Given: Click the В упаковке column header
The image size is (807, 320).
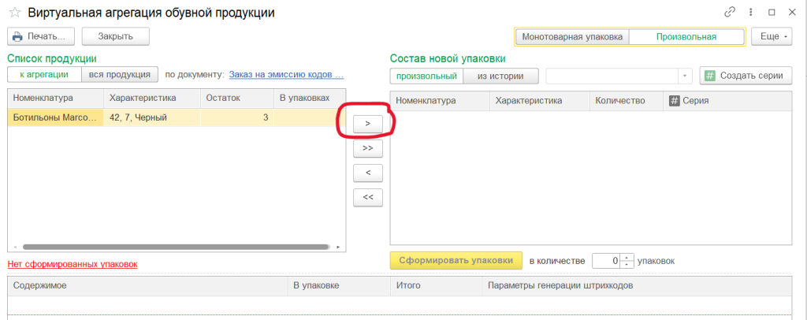Looking at the screenshot, I should 339,285.
